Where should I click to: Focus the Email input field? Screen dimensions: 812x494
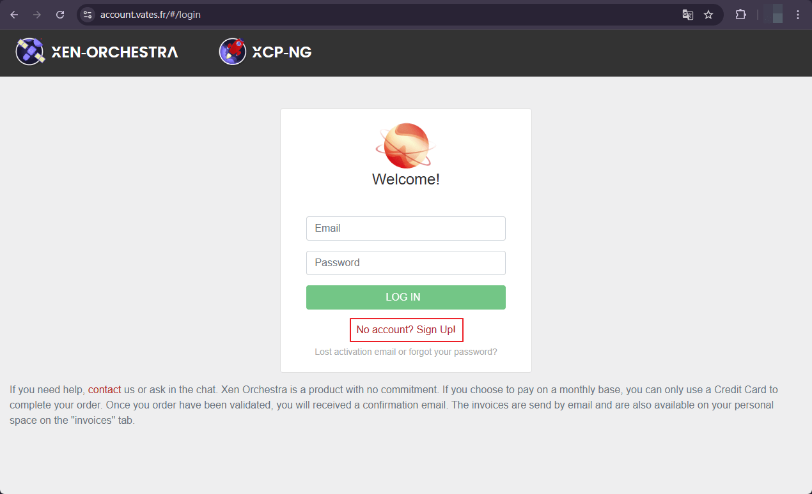[406, 228]
